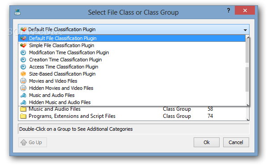Click the application icon in the title bar
267x165 pixels.
pyautogui.click(x=17, y=12)
